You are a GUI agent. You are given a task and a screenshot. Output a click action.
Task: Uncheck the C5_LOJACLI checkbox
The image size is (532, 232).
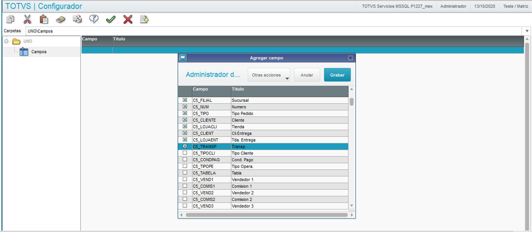[185, 126]
